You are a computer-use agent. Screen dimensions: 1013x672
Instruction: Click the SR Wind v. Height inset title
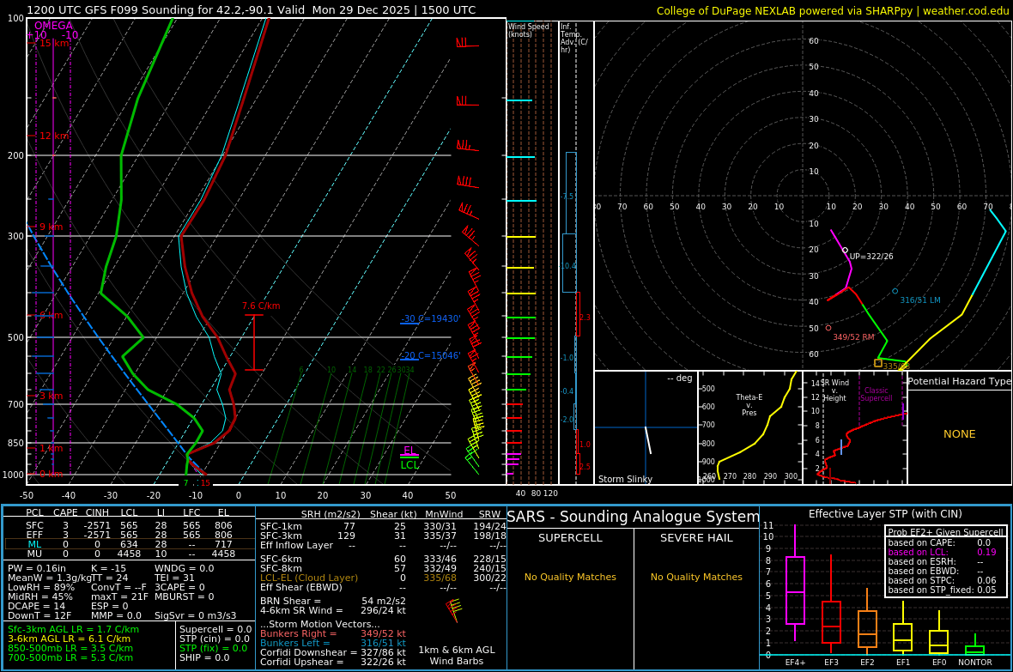834,390
